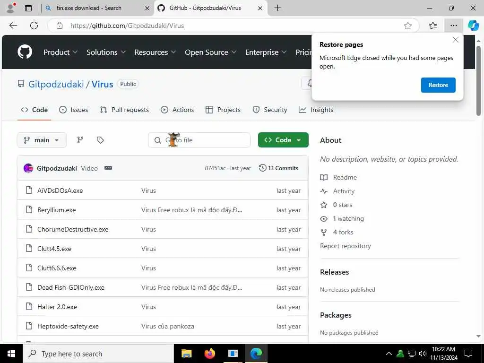Screen dimensions: 484x363
Task: Open a new browser tab
Action: [277, 8]
